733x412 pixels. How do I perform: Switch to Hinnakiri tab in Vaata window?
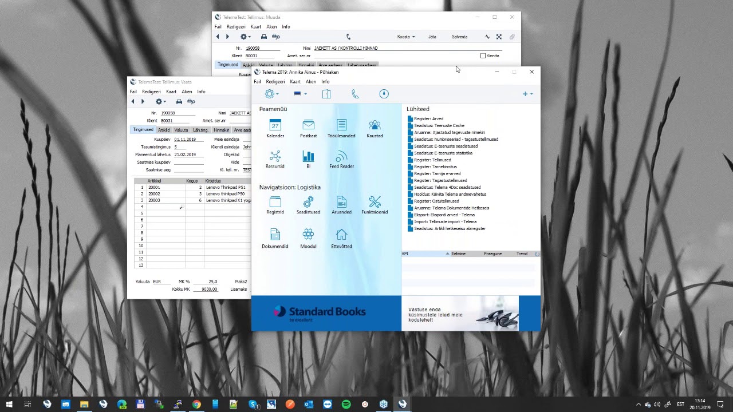coord(222,130)
